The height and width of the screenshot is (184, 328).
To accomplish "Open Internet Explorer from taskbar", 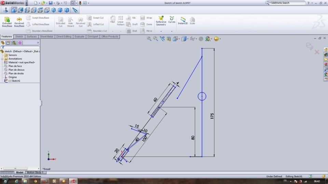I will (x=16, y=181).
